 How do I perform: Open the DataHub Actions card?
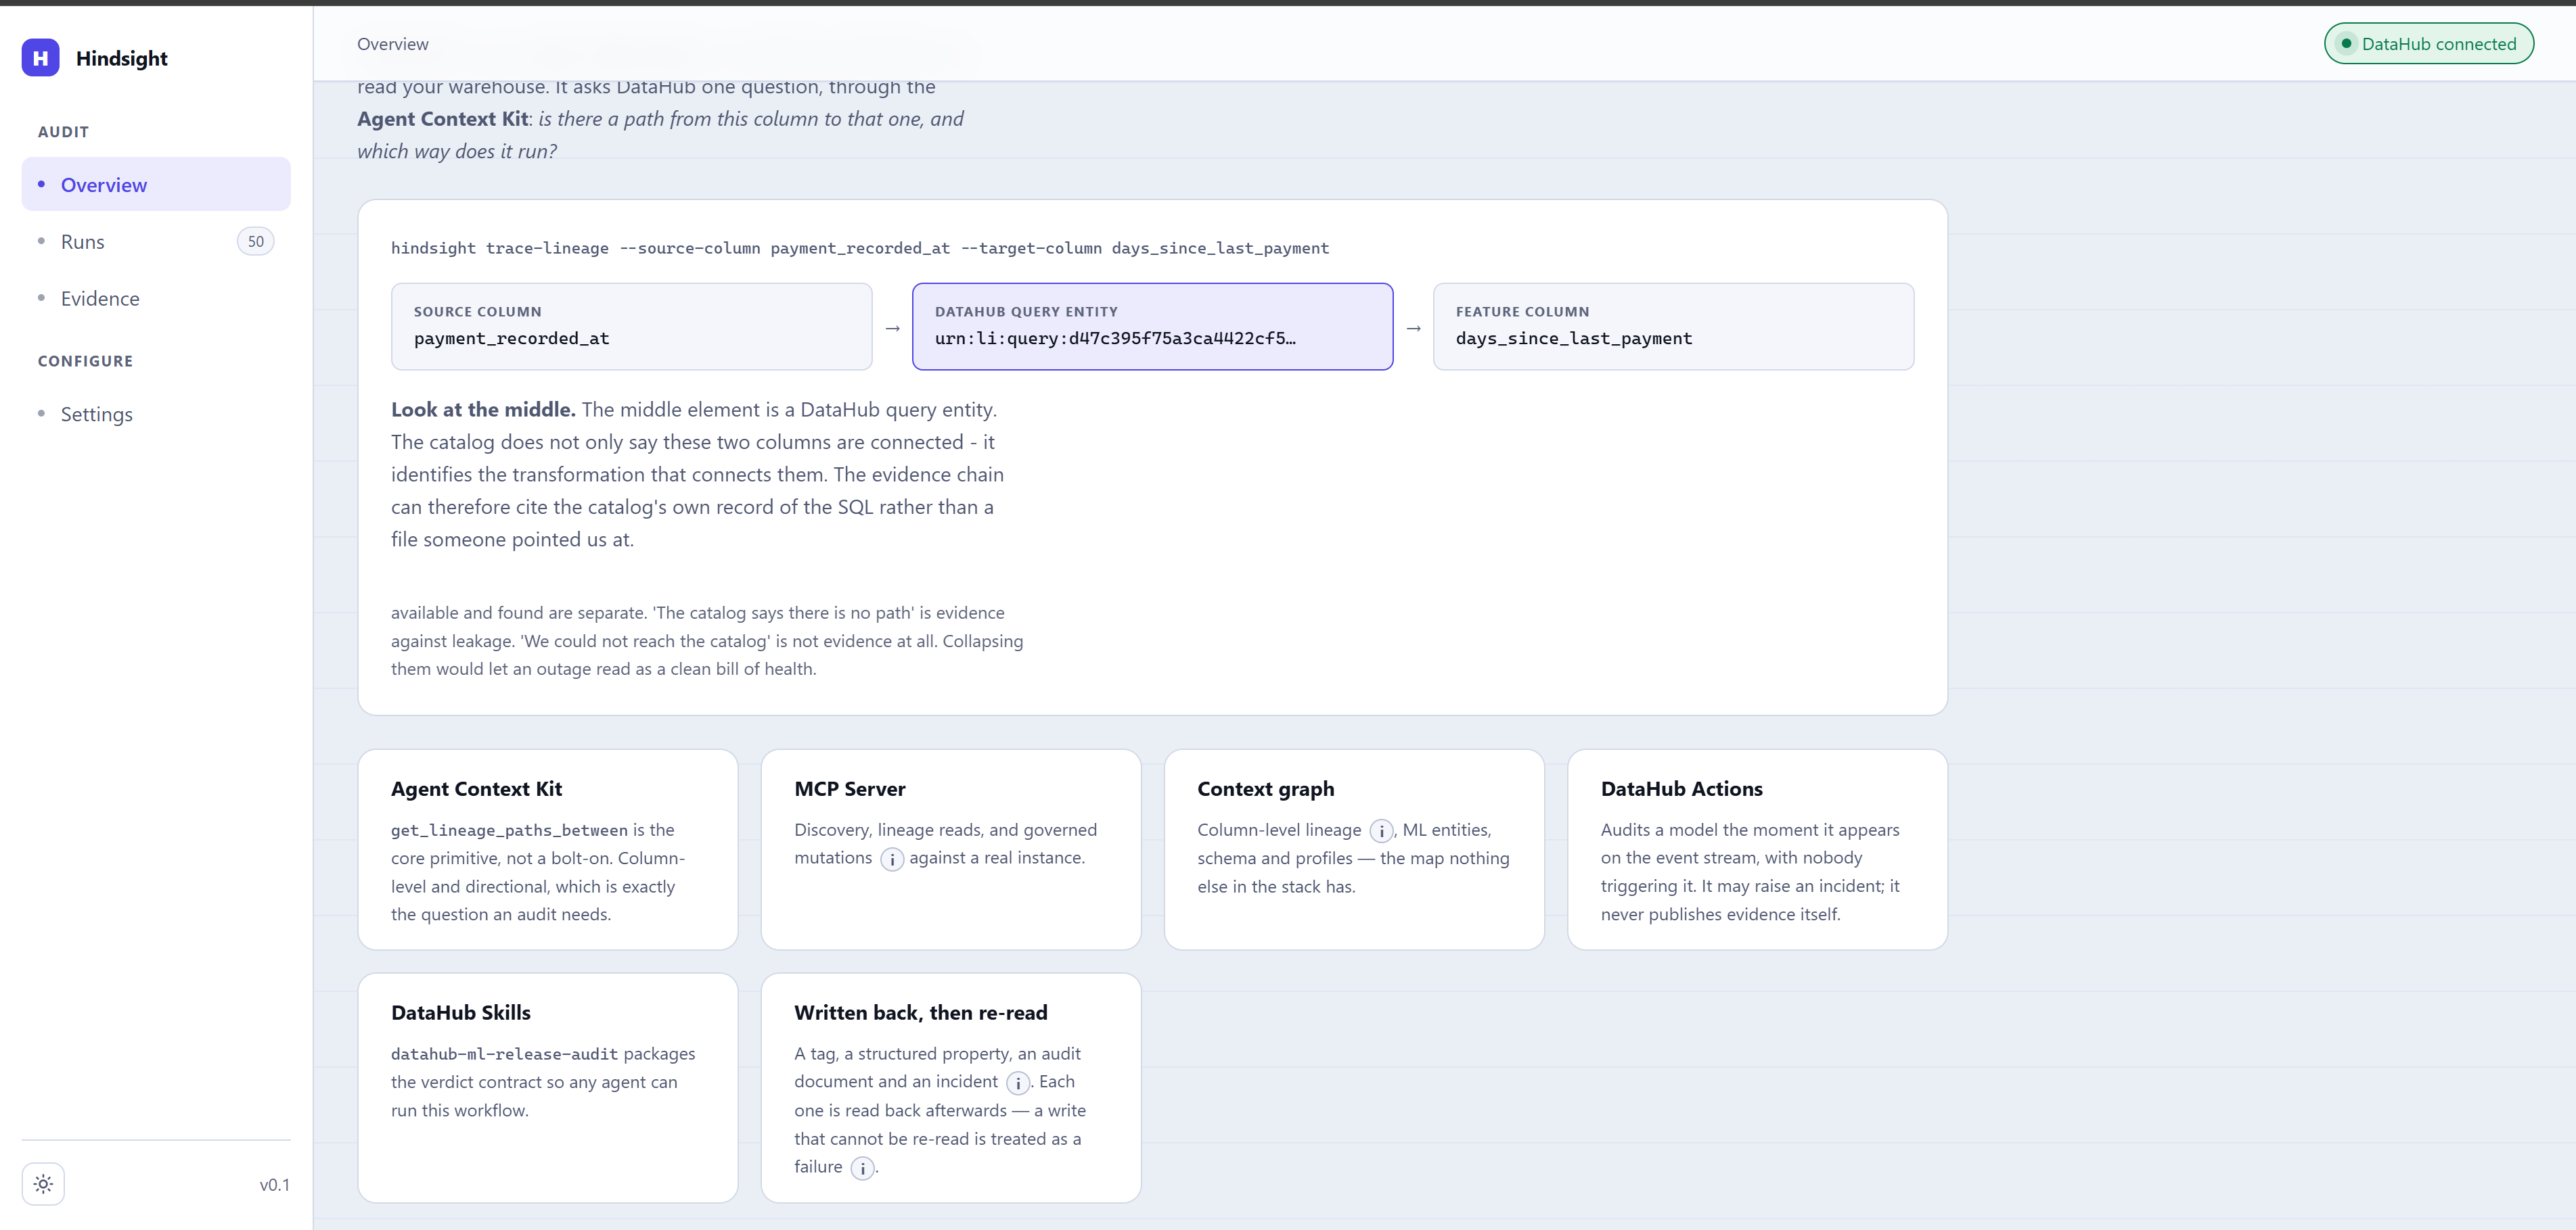click(x=1757, y=849)
